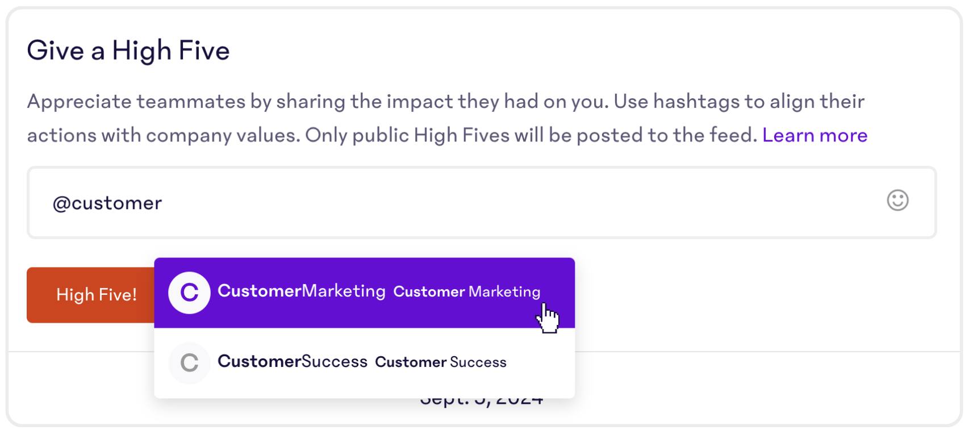Screen dimensions: 969x434
Task: Focus the High Five message input field
Action: point(482,202)
